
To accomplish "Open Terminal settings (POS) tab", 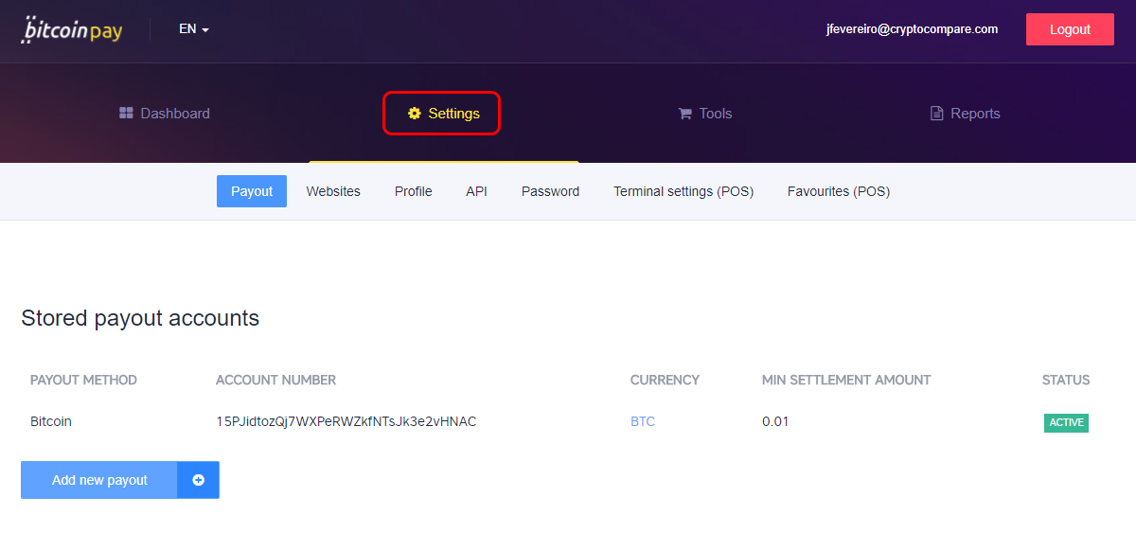I will (x=683, y=191).
